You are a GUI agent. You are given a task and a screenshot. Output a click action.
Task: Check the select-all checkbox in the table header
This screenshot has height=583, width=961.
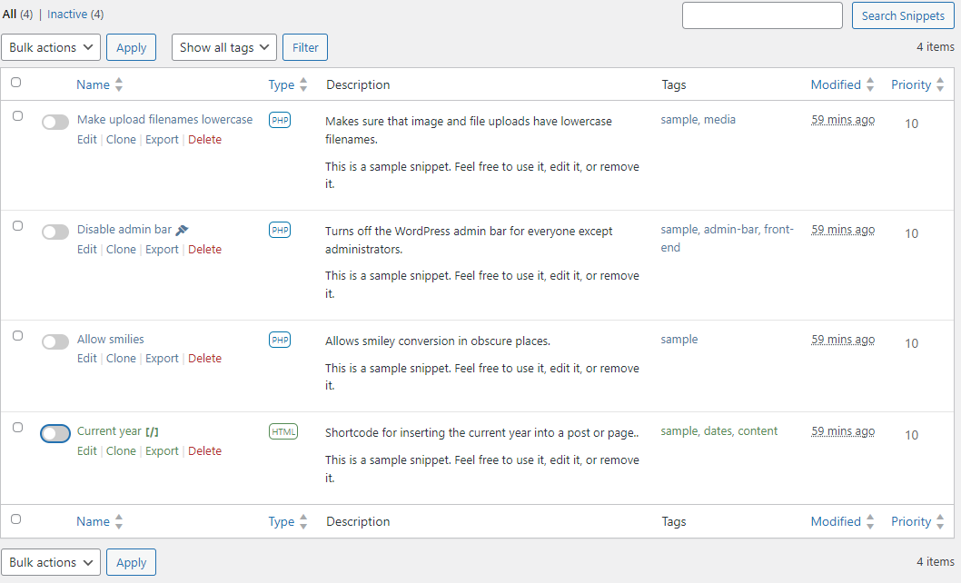(17, 84)
